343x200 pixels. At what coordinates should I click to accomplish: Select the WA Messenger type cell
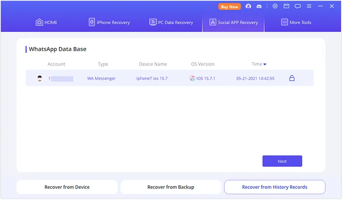(101, 78)
